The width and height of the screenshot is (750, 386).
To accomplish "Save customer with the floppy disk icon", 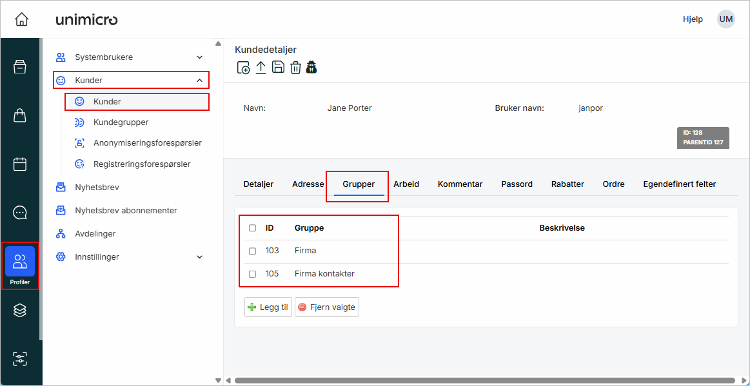I will (x=278, y=67).
